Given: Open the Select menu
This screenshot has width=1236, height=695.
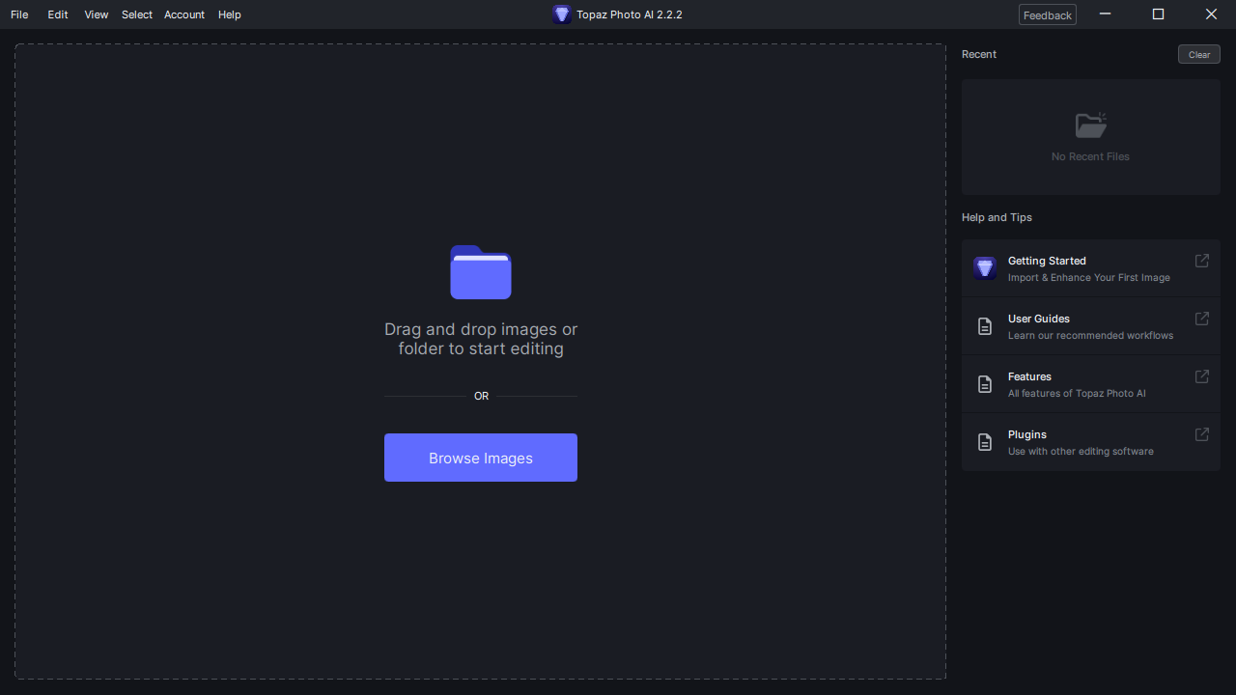Looking at the screenshot, I should [x=136, y=14].
